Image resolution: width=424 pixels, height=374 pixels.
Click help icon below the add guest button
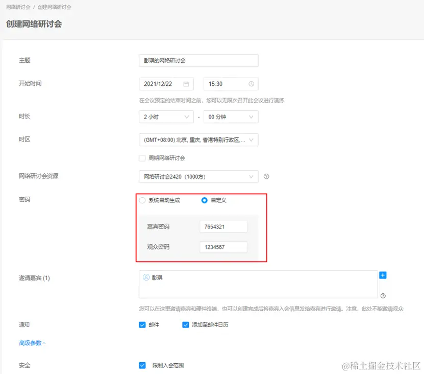coord(383,296)
